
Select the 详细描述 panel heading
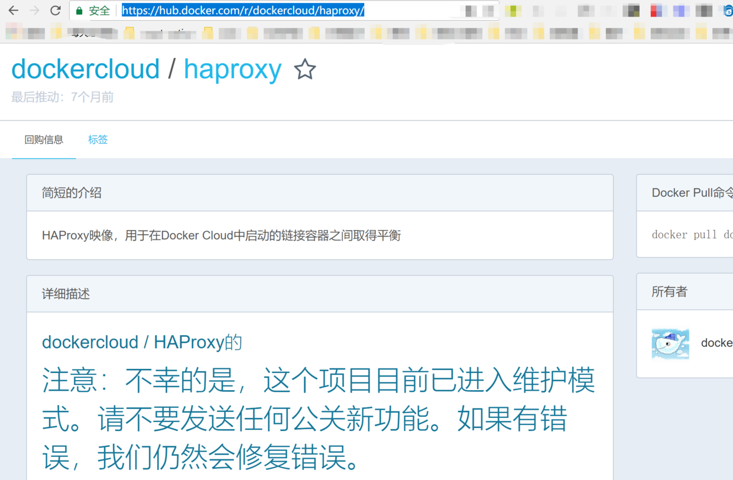[66, 294]
